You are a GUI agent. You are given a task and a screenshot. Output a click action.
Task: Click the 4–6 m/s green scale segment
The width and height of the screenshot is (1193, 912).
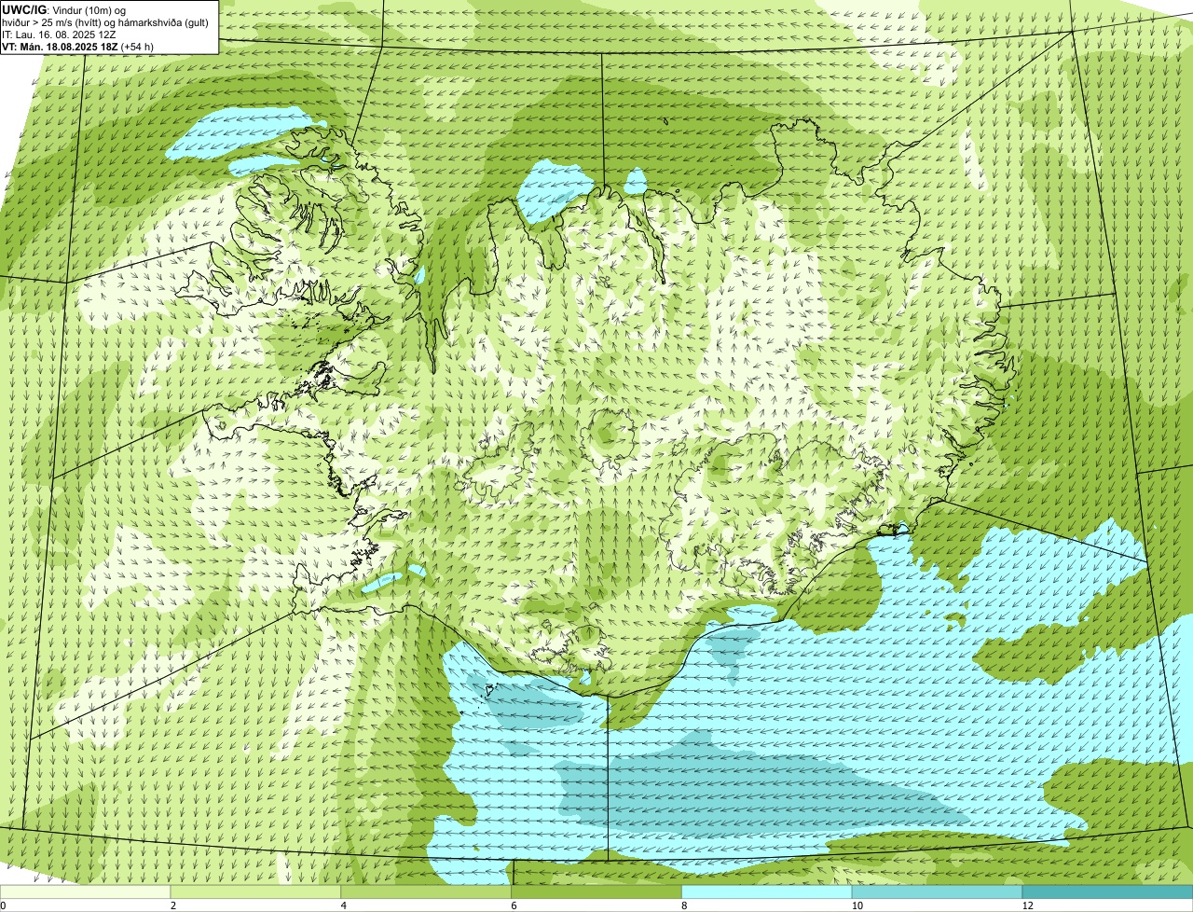click(428, 892)
